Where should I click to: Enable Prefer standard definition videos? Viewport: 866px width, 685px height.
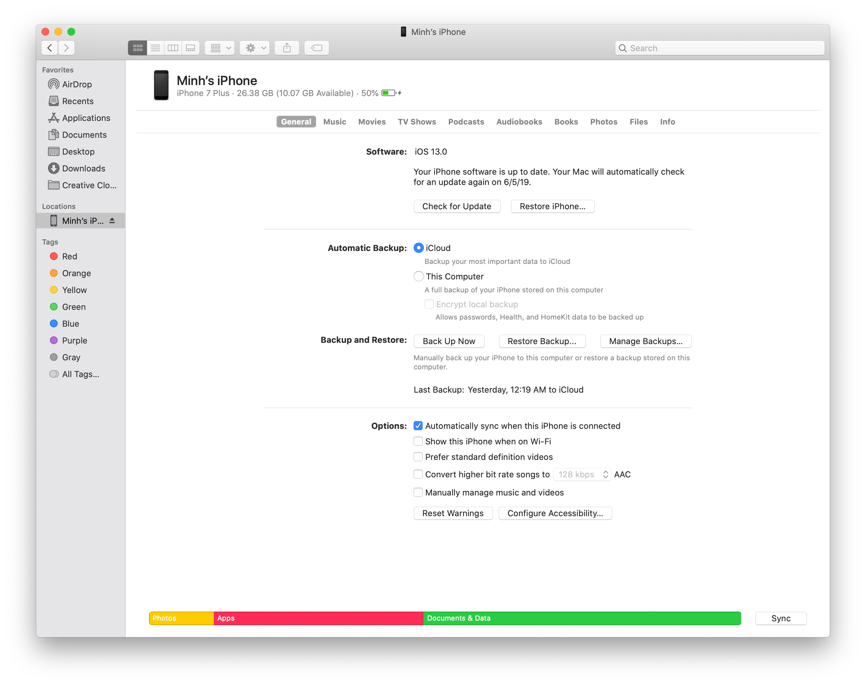coord(418,457)
